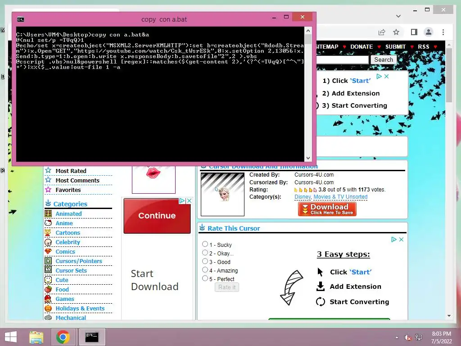The width and height of the screenshot is (461, 346).
Task: Select the '5 - Perfect' rating
Action: 205,278
